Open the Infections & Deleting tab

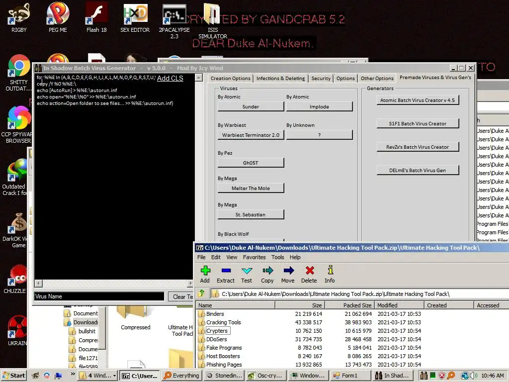pyautogui.click(x=280, y=78)
